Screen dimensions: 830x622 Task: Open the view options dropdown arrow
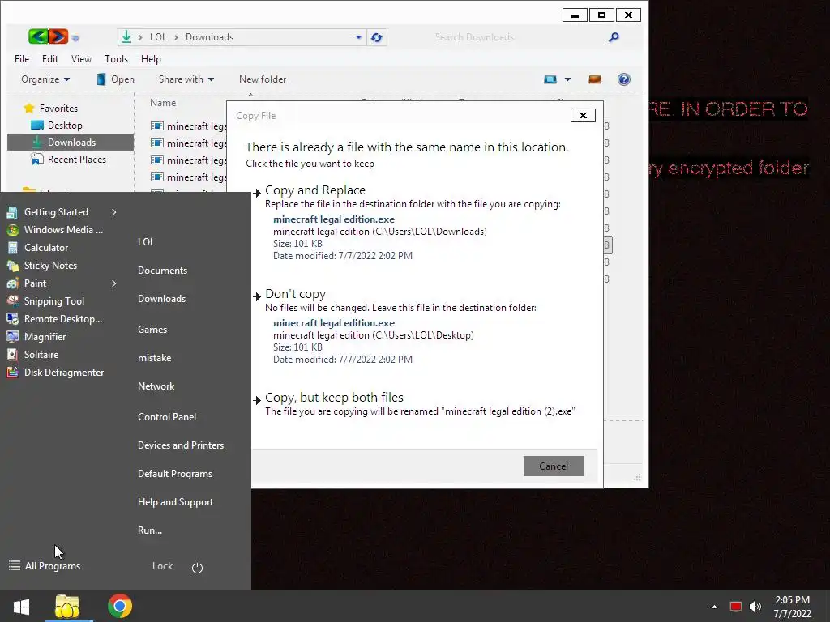tap(567, 79)
